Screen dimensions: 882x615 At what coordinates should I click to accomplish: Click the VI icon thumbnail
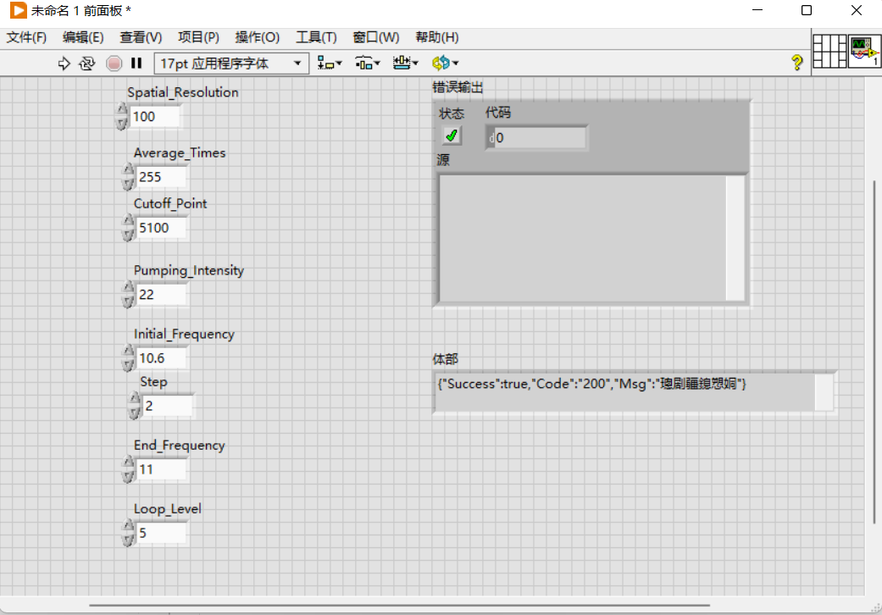864,51
